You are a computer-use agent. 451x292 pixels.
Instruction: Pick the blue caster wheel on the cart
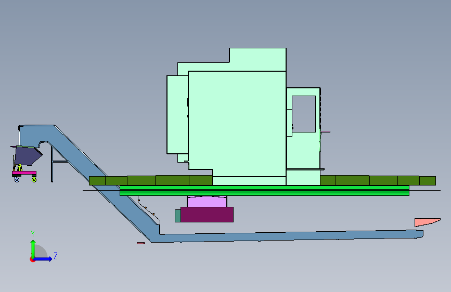[17, 180]
